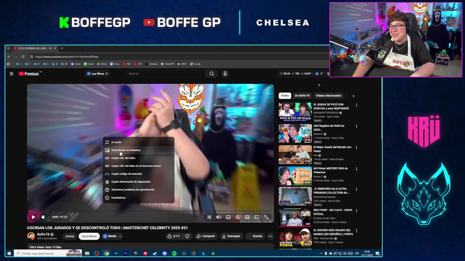Show more filter chips with arrow
This screenshot has width=465, height=261.
pyautogui.click(x=353, y=96)
